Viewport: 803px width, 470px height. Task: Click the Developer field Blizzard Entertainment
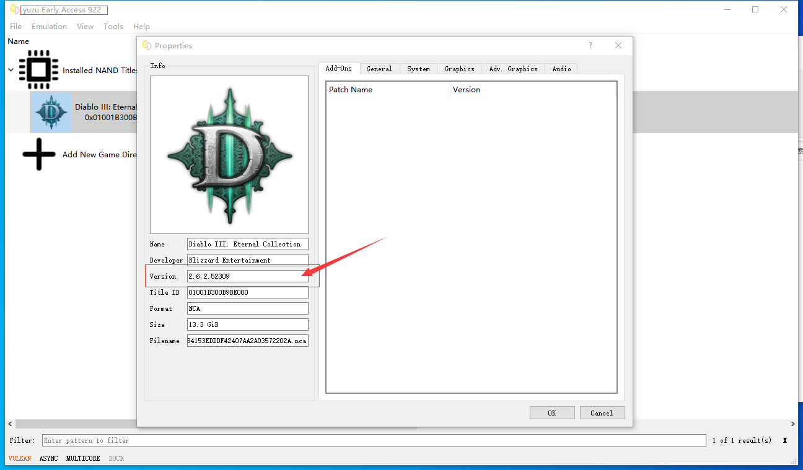[247, 260]
